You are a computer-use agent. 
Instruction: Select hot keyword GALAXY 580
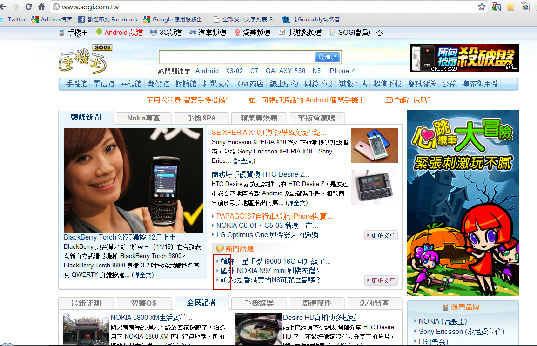click(285, 71)
